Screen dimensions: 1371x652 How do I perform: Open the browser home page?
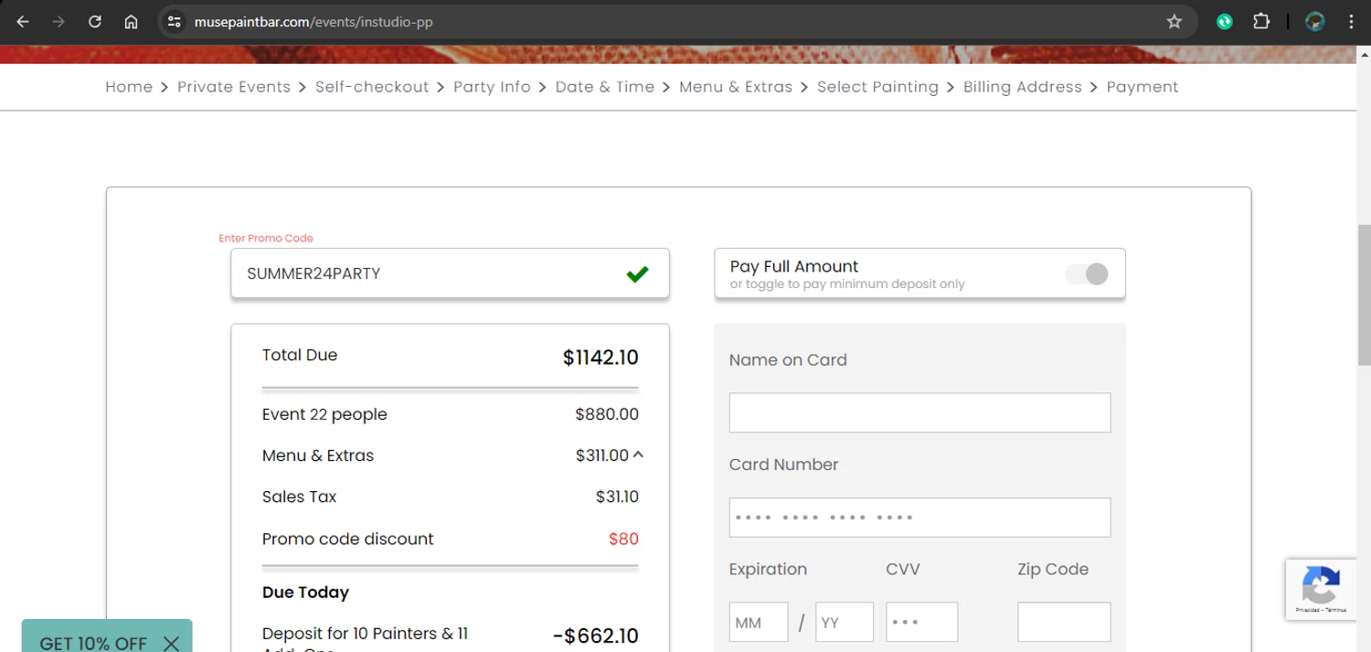pyautogui.click(x=131, y=22)
